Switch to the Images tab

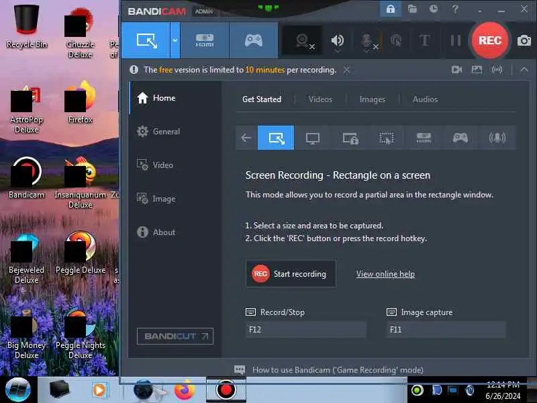(x=373, y=99)
